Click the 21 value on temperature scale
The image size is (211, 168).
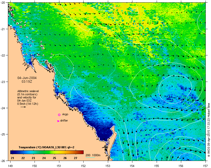click(x=12, y=158)
